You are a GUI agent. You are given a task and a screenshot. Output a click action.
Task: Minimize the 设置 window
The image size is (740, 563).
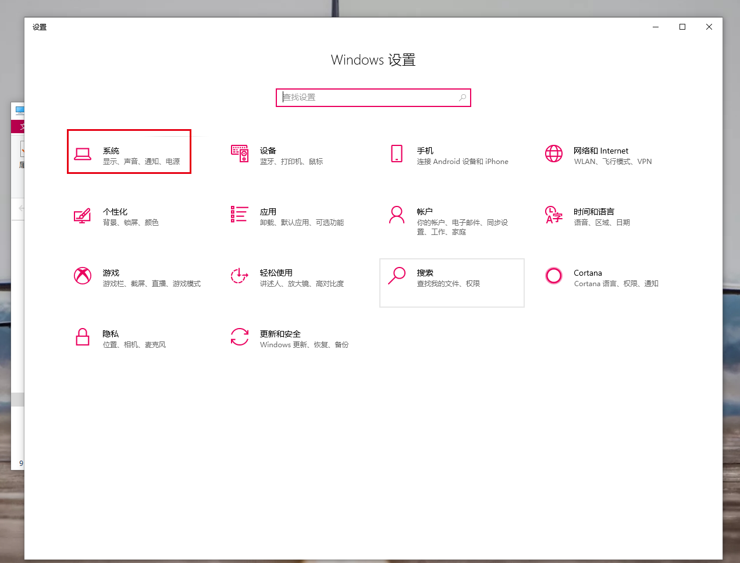tap(656, 27)
